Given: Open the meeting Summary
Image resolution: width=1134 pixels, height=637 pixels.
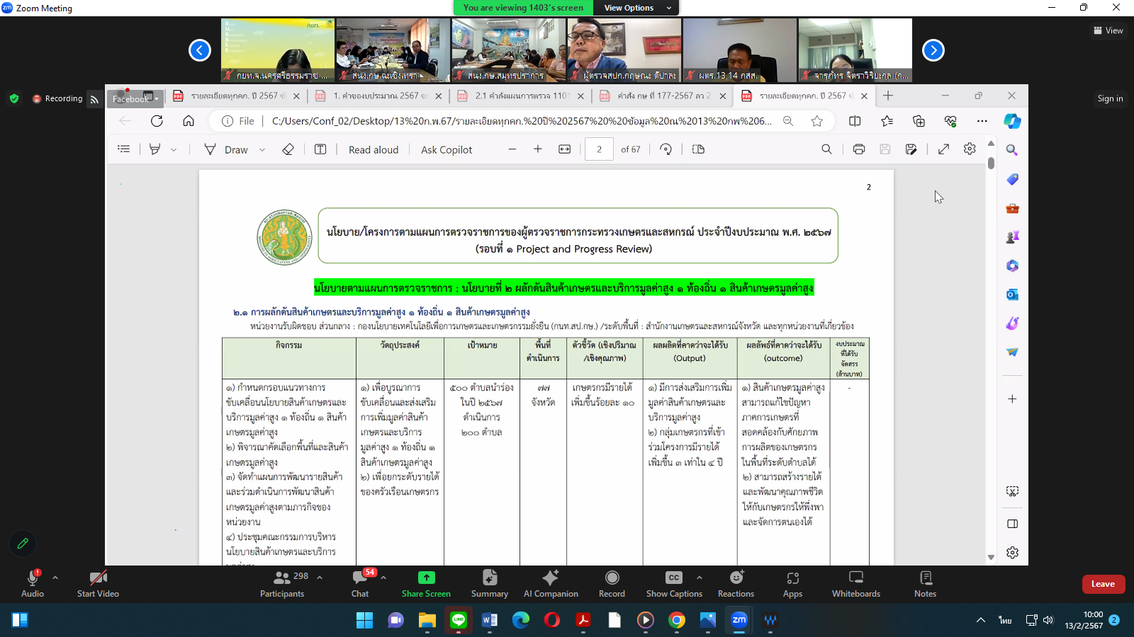Looking at the screenshot, I should tap(489, 584).
